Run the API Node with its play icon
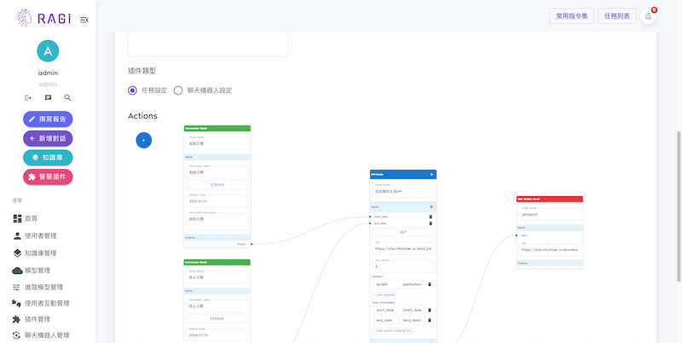The height and width of the screenshot is (343, 682). point(432,174)
